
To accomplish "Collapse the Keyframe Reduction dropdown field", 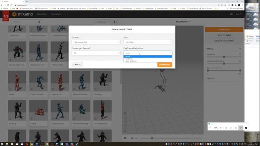I will [148, 53].
